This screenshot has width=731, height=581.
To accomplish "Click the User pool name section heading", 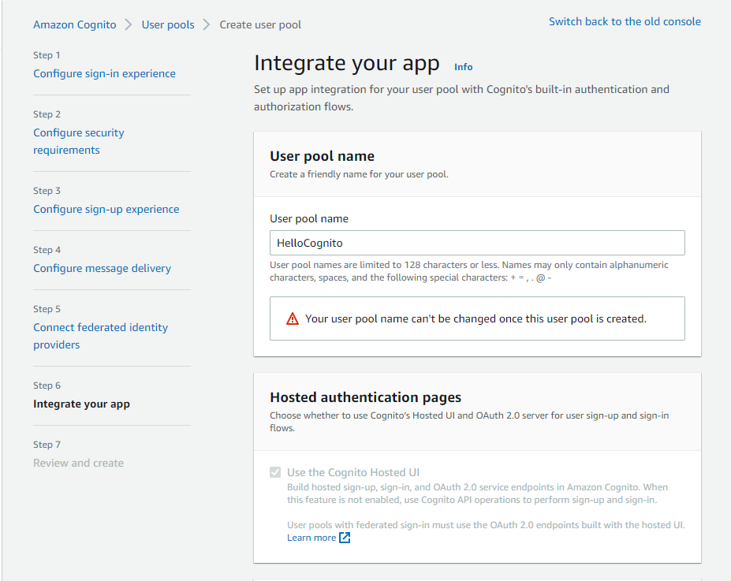I will [323, 156].
